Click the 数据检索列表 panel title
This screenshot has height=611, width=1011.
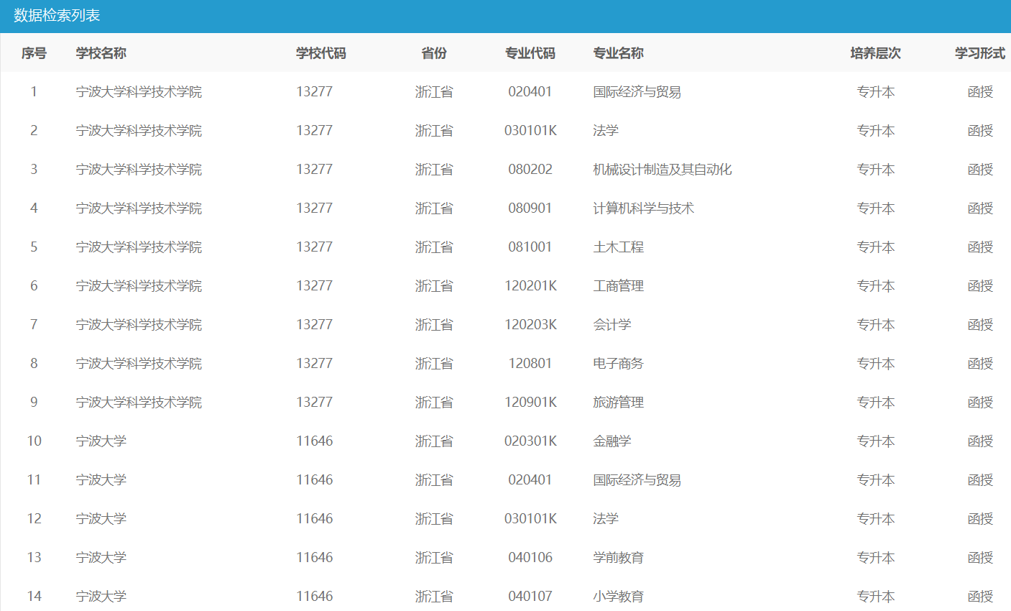click(57, 16)
